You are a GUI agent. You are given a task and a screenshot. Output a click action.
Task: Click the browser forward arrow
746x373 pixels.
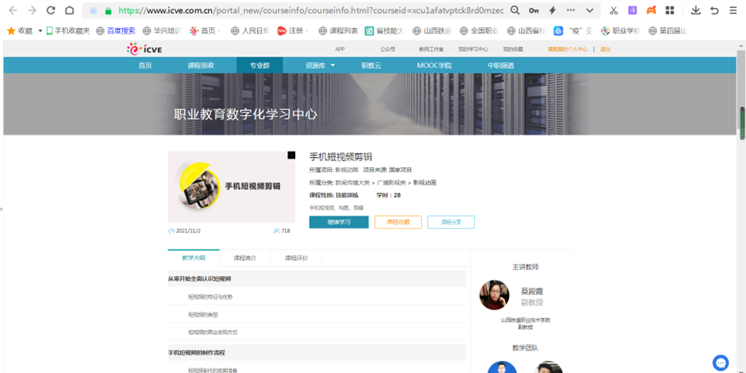point(32,10)
